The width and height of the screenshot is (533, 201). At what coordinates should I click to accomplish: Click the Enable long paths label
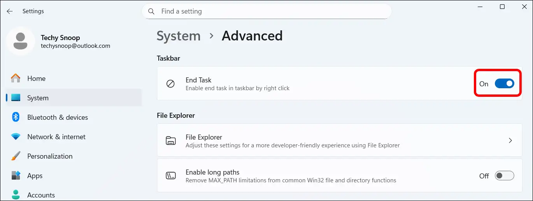click(x=212, y=172)
